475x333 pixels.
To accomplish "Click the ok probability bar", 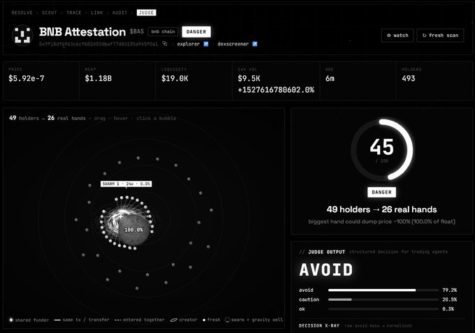I will point(383,309).
